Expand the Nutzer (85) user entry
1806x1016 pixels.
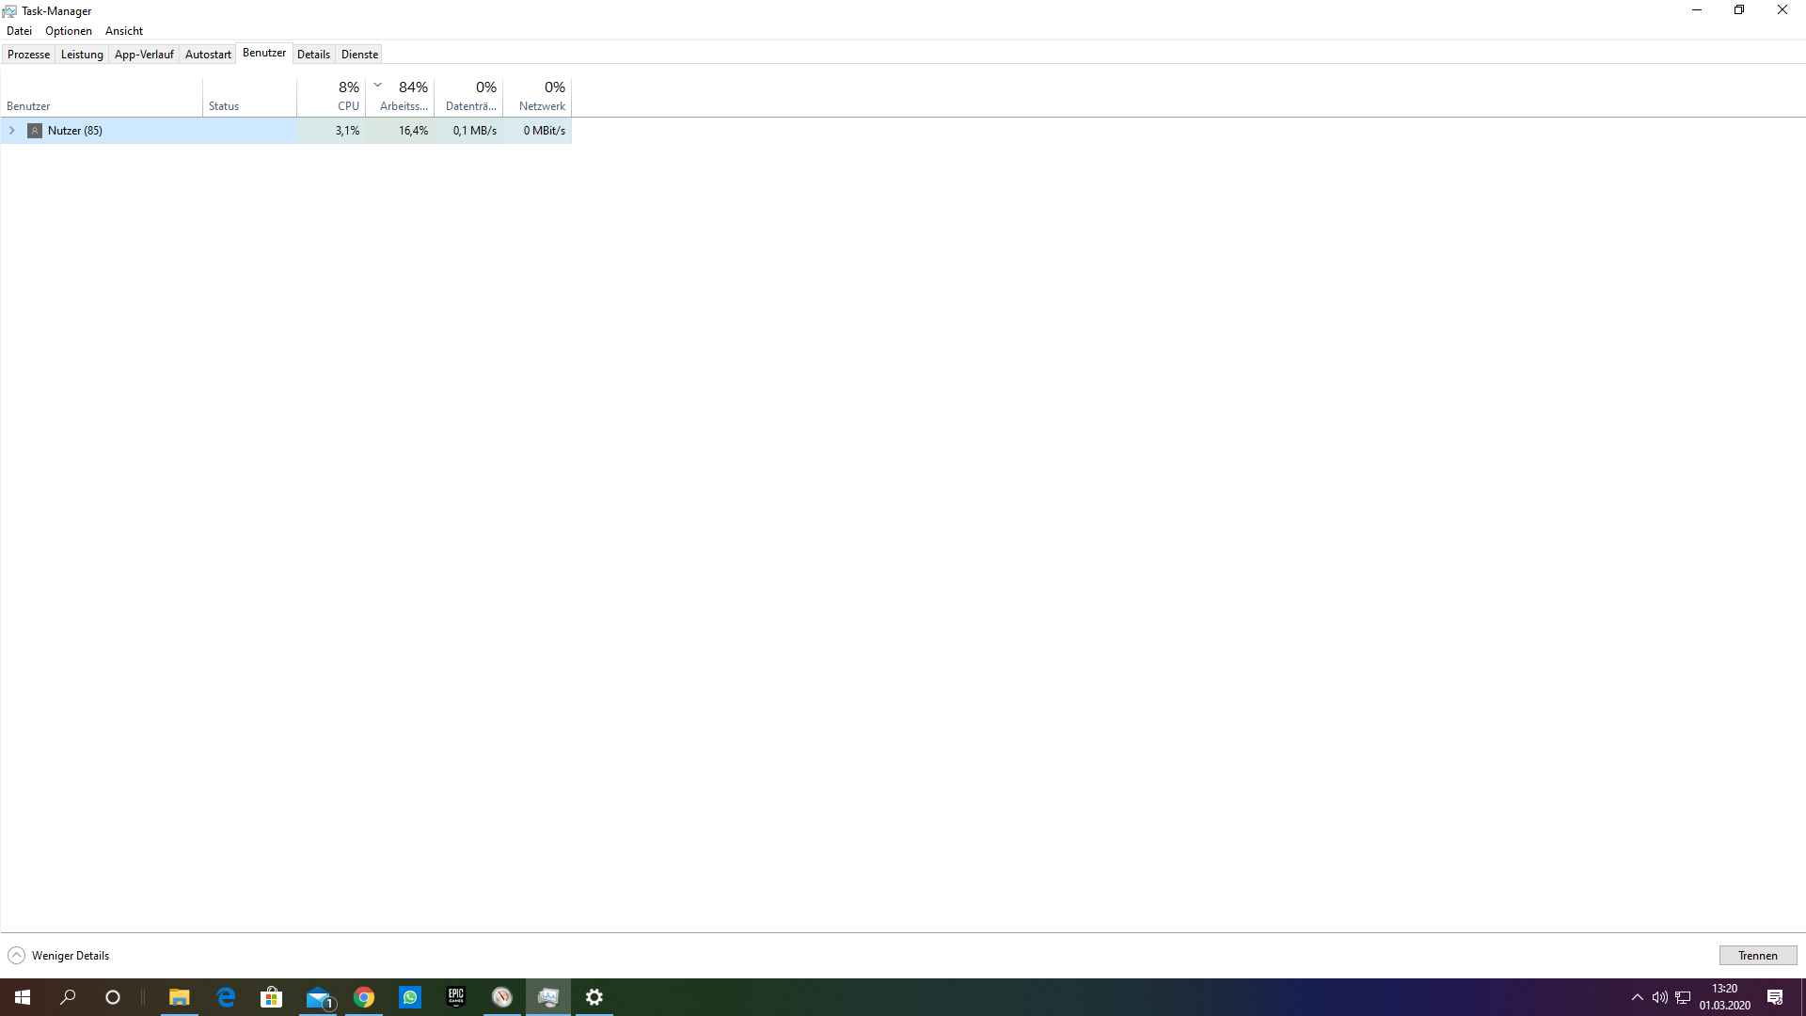(x=11, y=130)
